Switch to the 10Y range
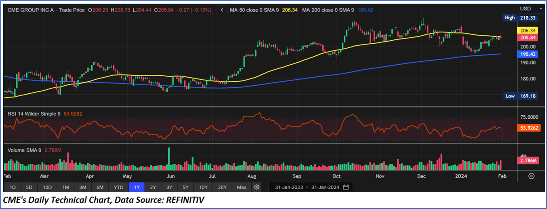This screenshot has height=209, width=547. pyautogui.click(x=203, y=187)
